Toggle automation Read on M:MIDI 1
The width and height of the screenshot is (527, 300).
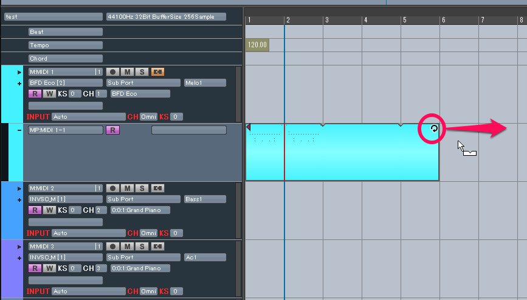click(35, 94)
